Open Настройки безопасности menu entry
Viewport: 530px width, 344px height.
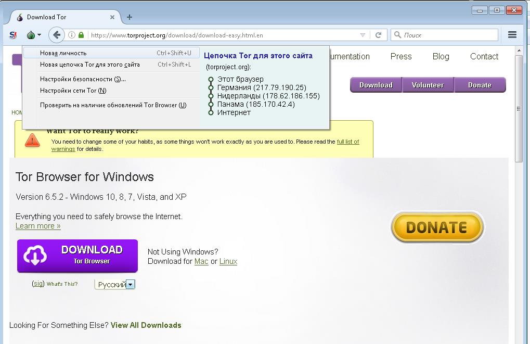point(111,79)
